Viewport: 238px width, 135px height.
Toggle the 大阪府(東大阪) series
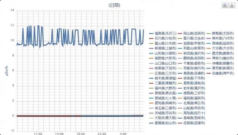pos(163,118)
